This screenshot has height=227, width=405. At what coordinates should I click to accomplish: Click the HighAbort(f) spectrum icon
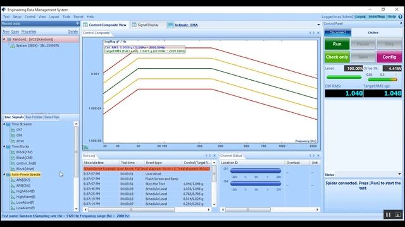[13, 191]
